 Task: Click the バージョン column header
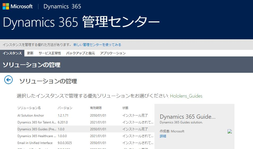(x=65, y=108)
